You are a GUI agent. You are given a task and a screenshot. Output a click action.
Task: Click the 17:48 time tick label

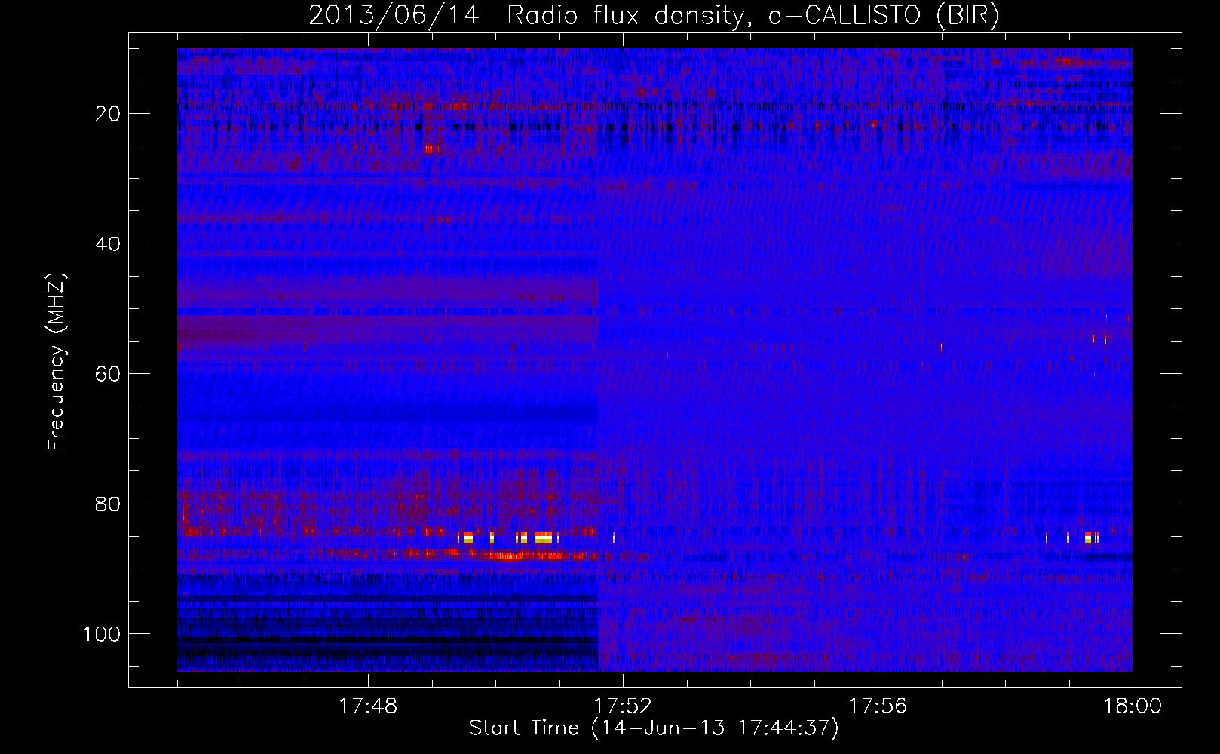pos(368,706)
